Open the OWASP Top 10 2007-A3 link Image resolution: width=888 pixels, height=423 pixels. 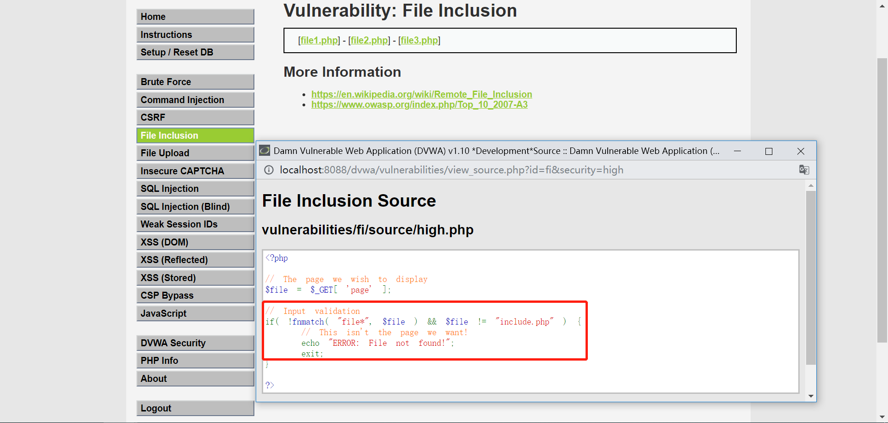point(419,104)
